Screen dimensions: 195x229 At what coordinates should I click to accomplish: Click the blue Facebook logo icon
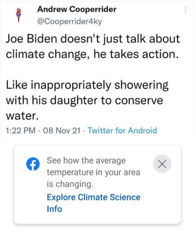33,164
